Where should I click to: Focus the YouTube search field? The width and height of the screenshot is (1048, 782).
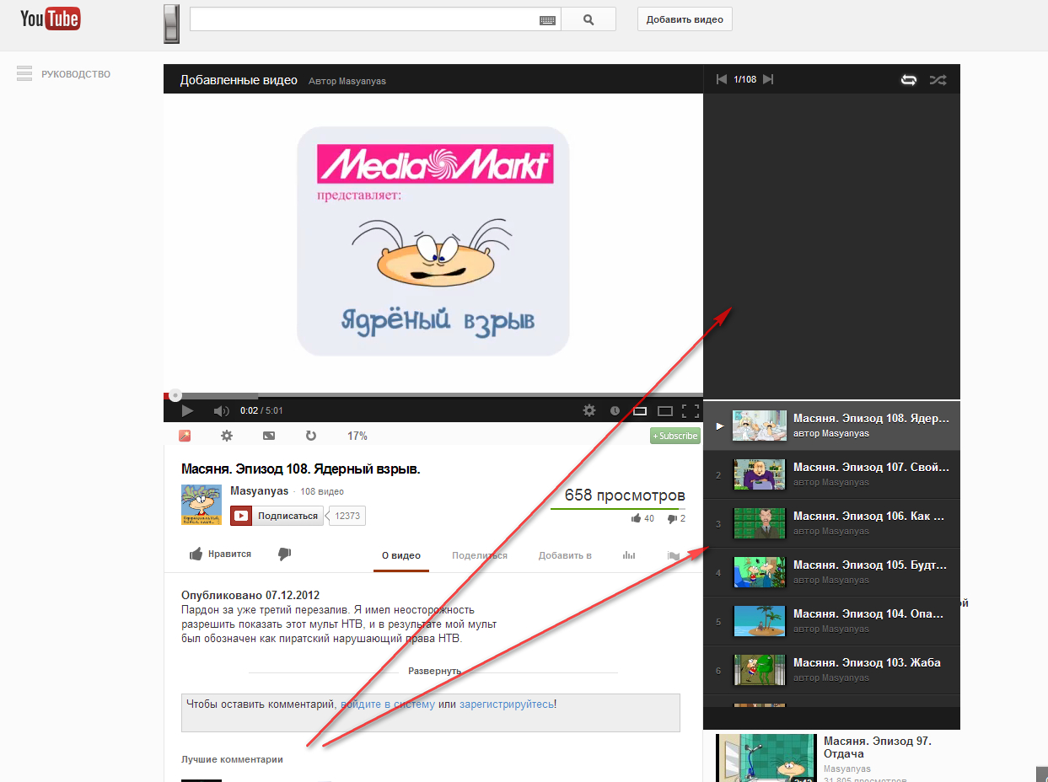pos(375,19)
